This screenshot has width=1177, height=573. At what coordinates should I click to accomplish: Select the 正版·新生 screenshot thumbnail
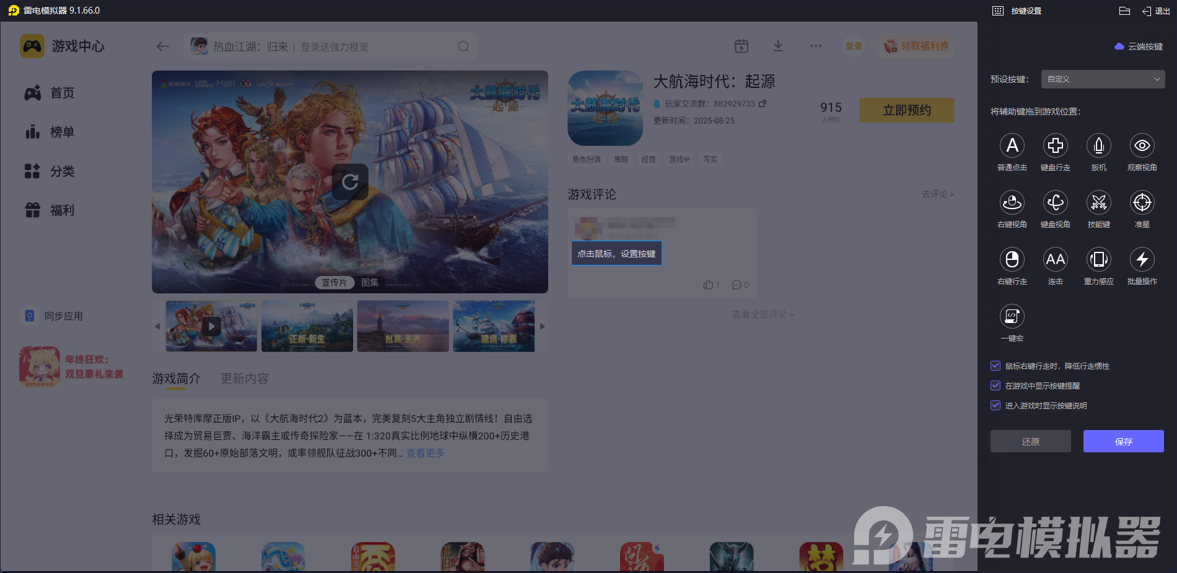coord(307,326)
